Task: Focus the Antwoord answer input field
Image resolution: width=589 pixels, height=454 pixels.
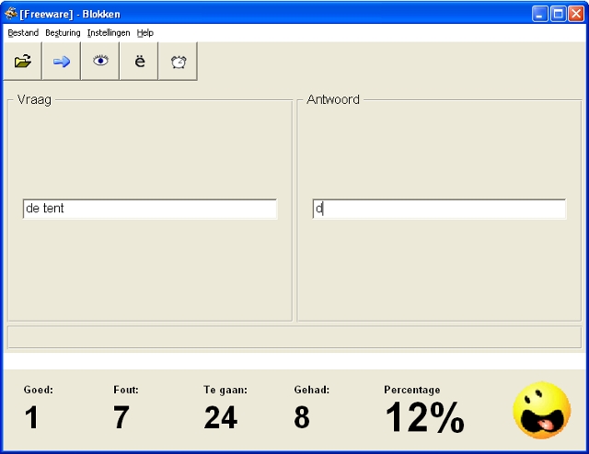Action: (x=439, y=210)
